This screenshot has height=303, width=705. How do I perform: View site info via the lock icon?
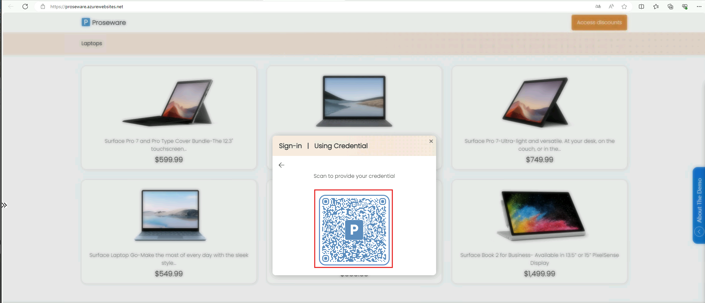click(x=43, y=7)
